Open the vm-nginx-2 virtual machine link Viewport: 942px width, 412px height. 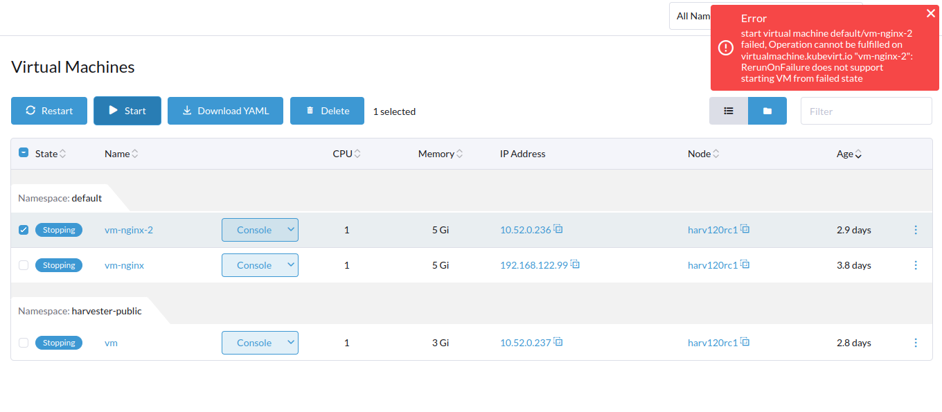129,229
